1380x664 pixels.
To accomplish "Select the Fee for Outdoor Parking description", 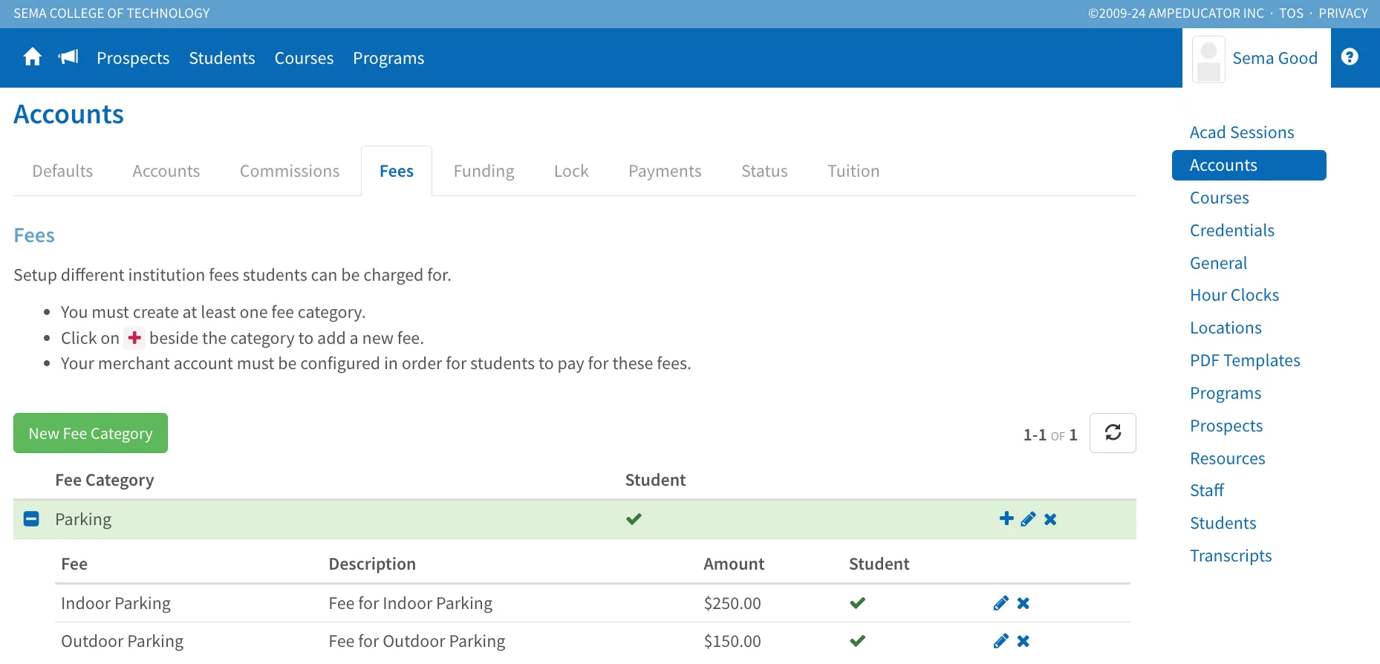I will coord(417,641).
